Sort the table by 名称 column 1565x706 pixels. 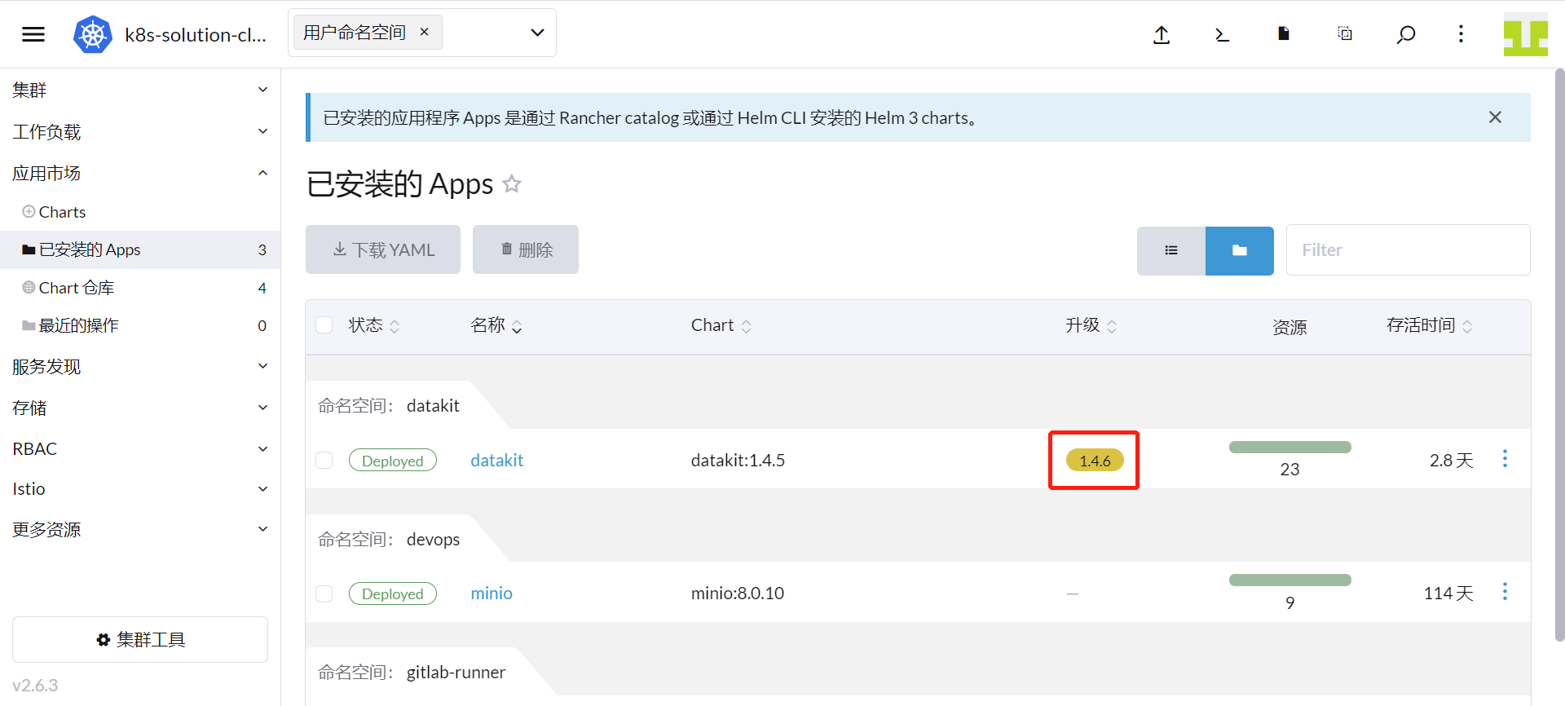click(x=496, y=325)
